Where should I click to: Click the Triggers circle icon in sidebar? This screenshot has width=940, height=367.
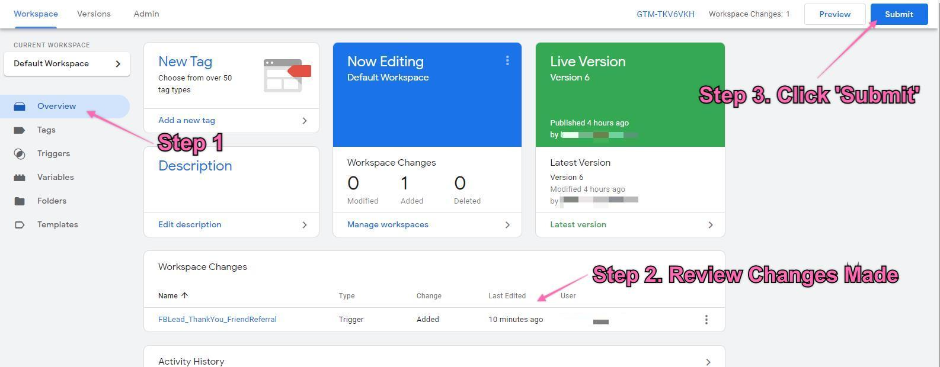click(20, 154)
